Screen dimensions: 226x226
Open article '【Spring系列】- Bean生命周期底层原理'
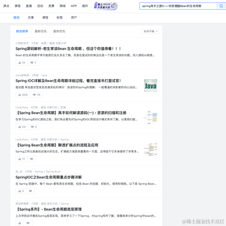[x=49, y=209]
